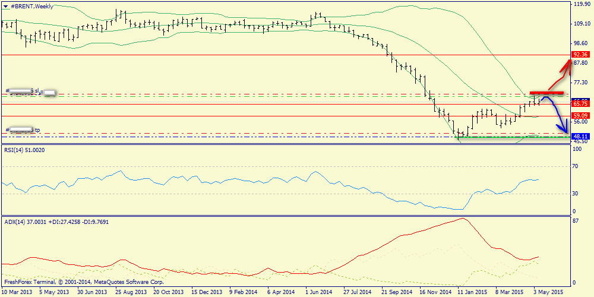The width and height of the screenshot is (594, 297).
Task: Click the FreshForex Terminal copyright text
Action: pos(83,282)
